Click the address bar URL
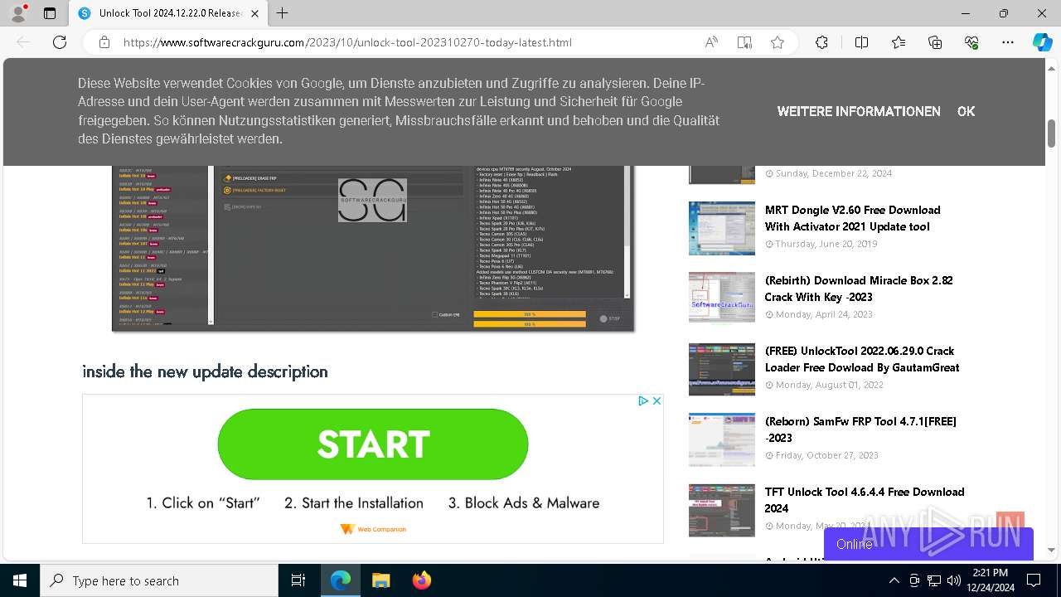1061x597 pixels. click(x=347, y=42)
